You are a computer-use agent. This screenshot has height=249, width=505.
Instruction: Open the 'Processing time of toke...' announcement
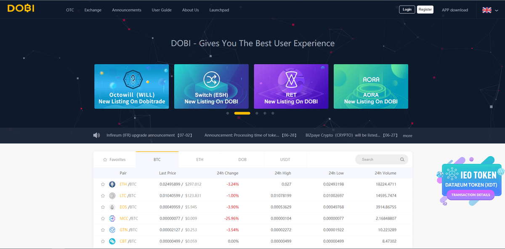pyautogui.click(x=250, y=135)
